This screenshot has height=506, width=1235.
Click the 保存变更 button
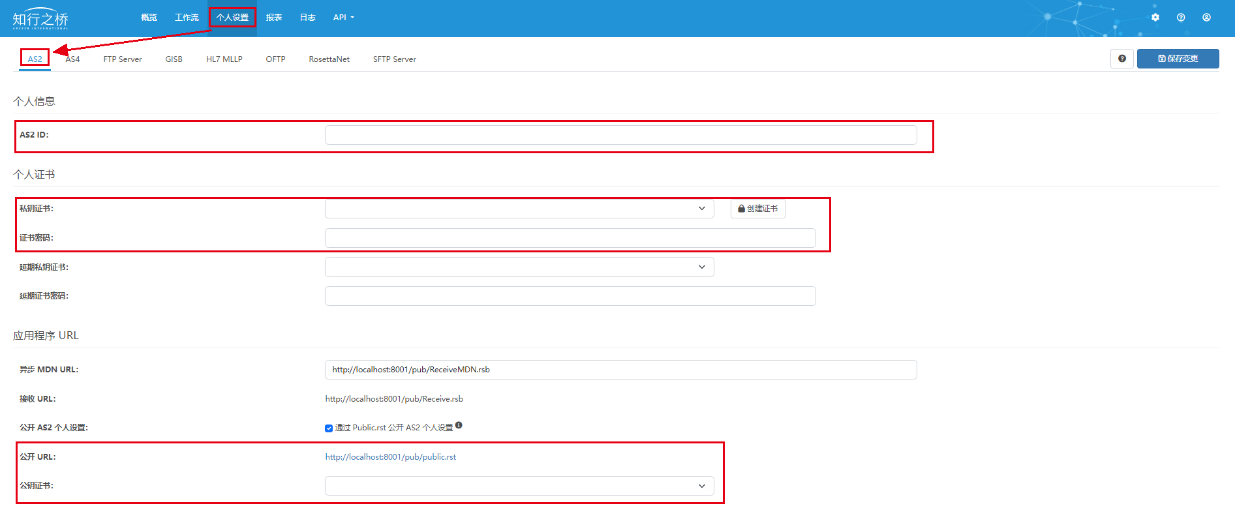point(1178,59)
